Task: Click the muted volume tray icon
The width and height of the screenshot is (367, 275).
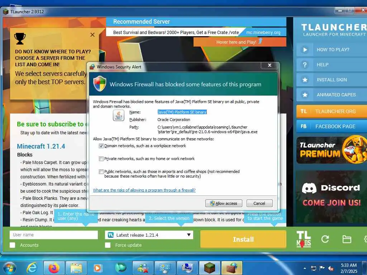Action: (x=331, y=268)
